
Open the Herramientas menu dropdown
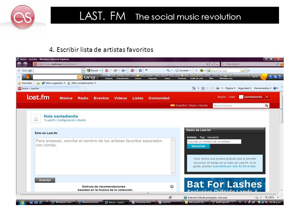coord(263,88)
